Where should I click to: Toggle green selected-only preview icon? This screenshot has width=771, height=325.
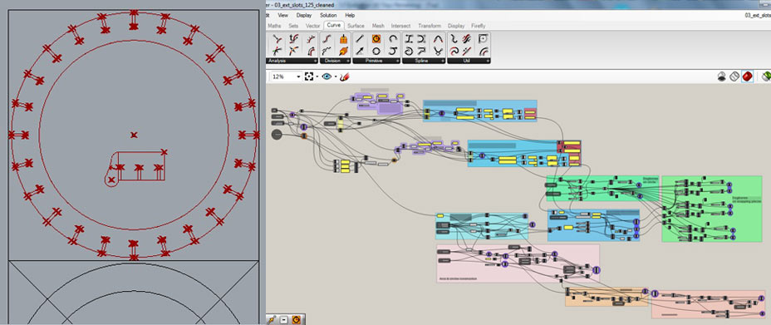coord(766,76)
